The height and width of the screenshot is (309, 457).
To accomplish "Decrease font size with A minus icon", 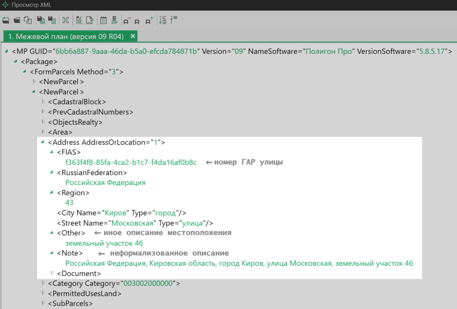I will [x=126, y=20].
